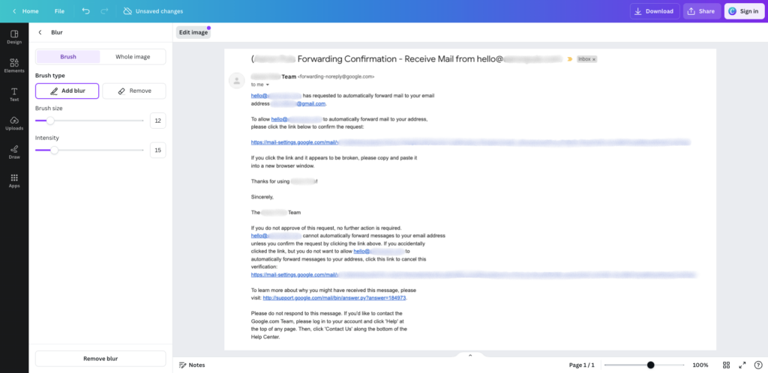Select the Add blur brush type
Viewport: 768px width, 373px height.
(x=67, y=91)
